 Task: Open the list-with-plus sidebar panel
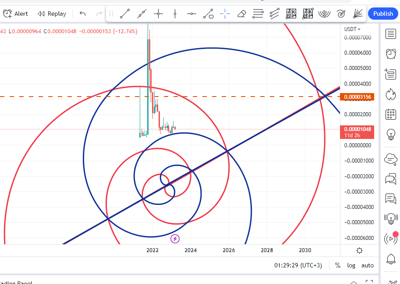pyautogui.click(x=390, y=74)
